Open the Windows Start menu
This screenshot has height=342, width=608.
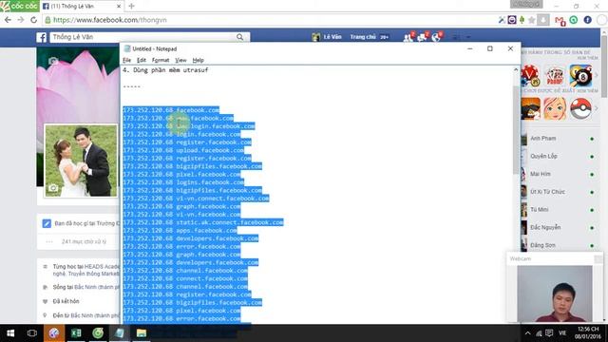click(10, 333)
